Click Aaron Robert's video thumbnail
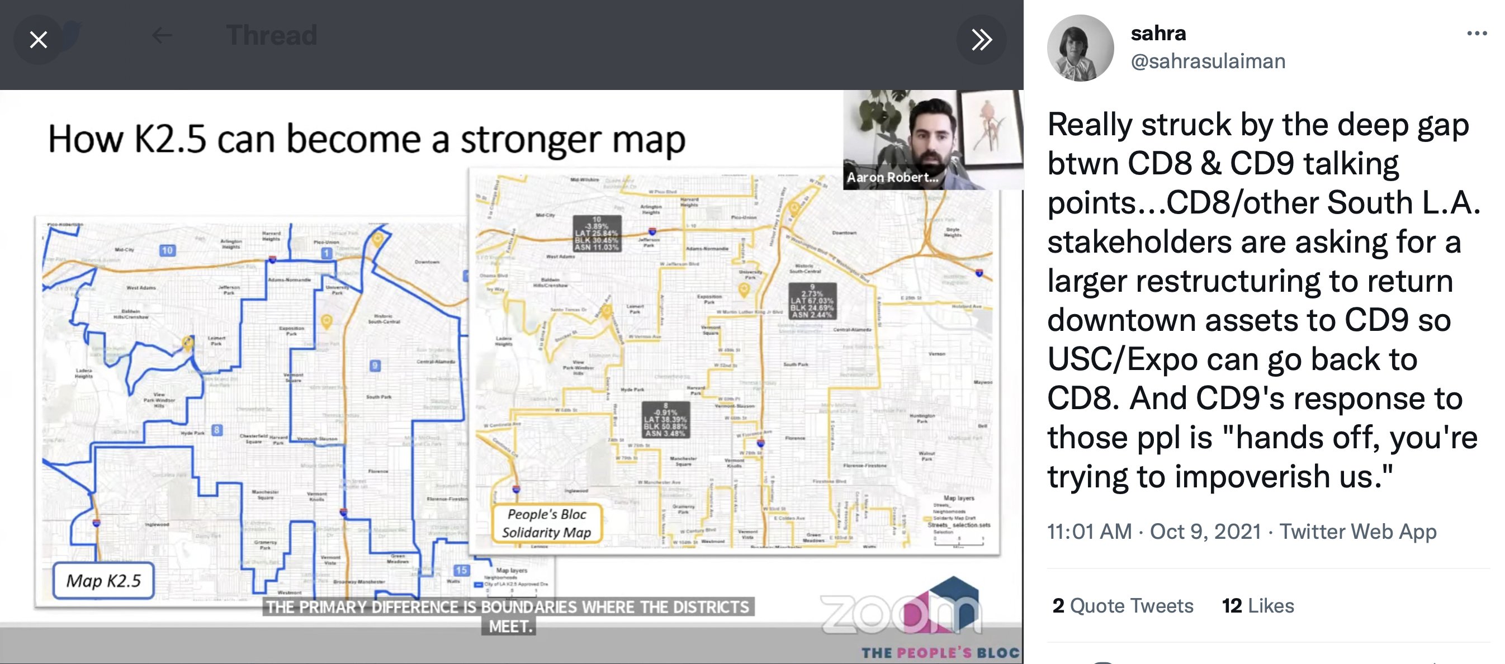Image resolution: width=1505 pixels, height=664 pixels. 933,139
